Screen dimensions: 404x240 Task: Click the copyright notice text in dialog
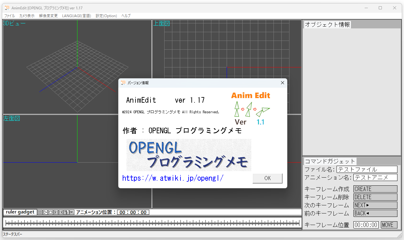[x=171, y=112]
